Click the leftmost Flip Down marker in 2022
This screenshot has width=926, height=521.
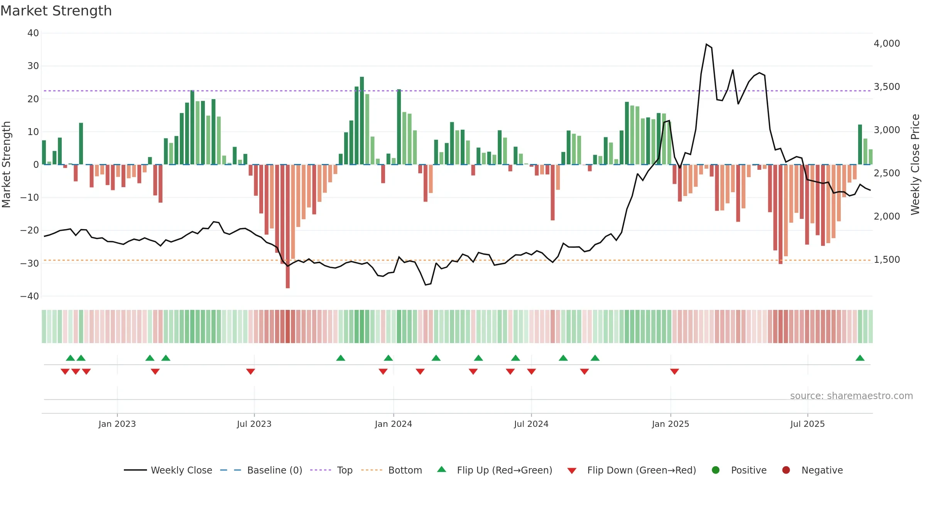[65, 372]
